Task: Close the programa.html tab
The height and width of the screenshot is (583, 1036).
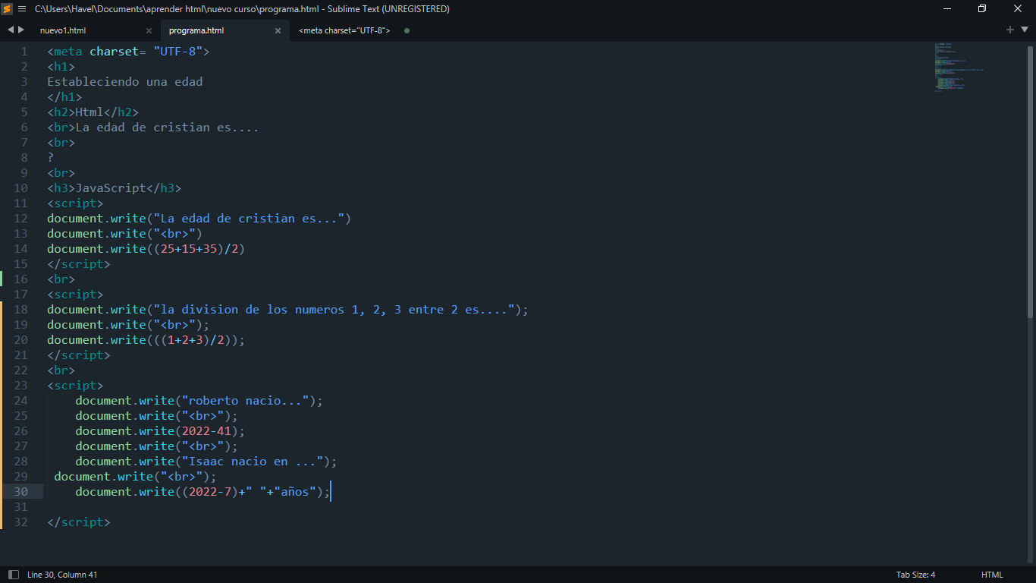Action: click(x=278, y=31)
